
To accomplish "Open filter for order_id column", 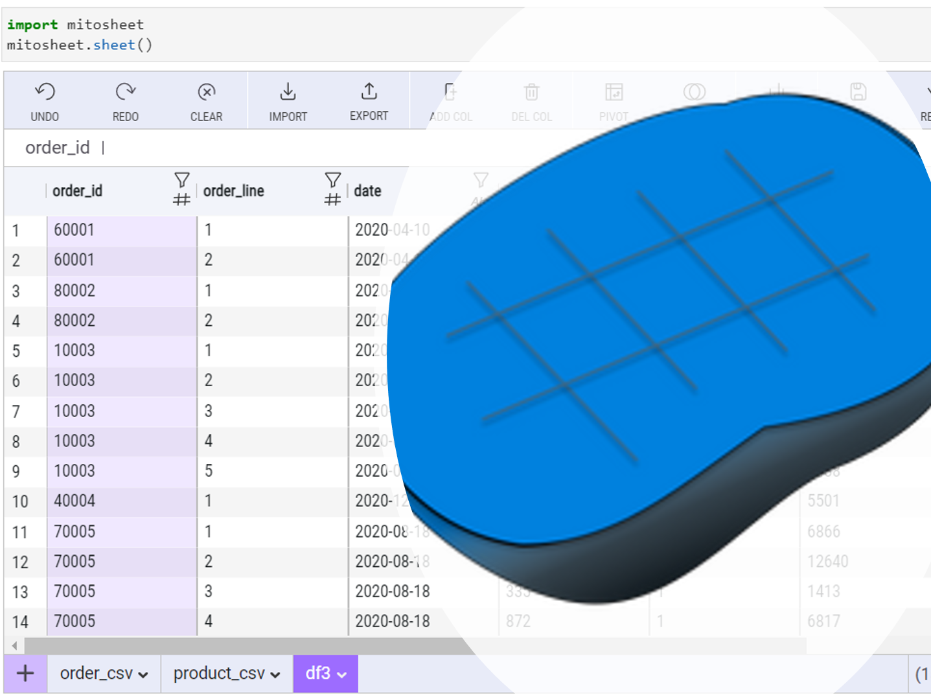I will [x=182, y=180].
